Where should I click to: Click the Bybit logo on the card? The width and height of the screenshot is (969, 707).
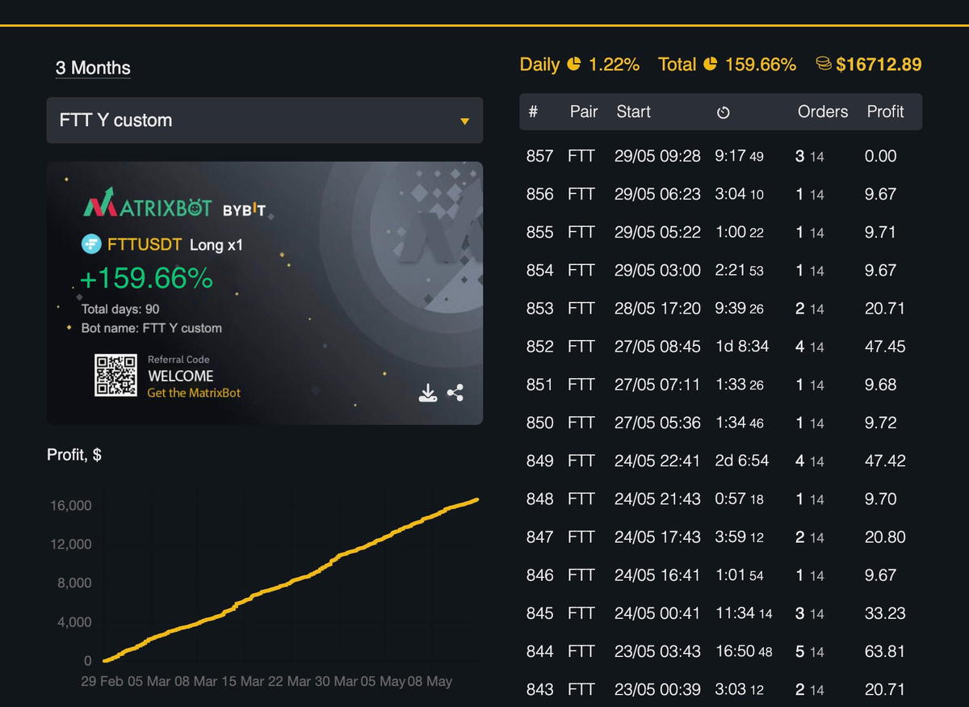(x=244, y=210)
